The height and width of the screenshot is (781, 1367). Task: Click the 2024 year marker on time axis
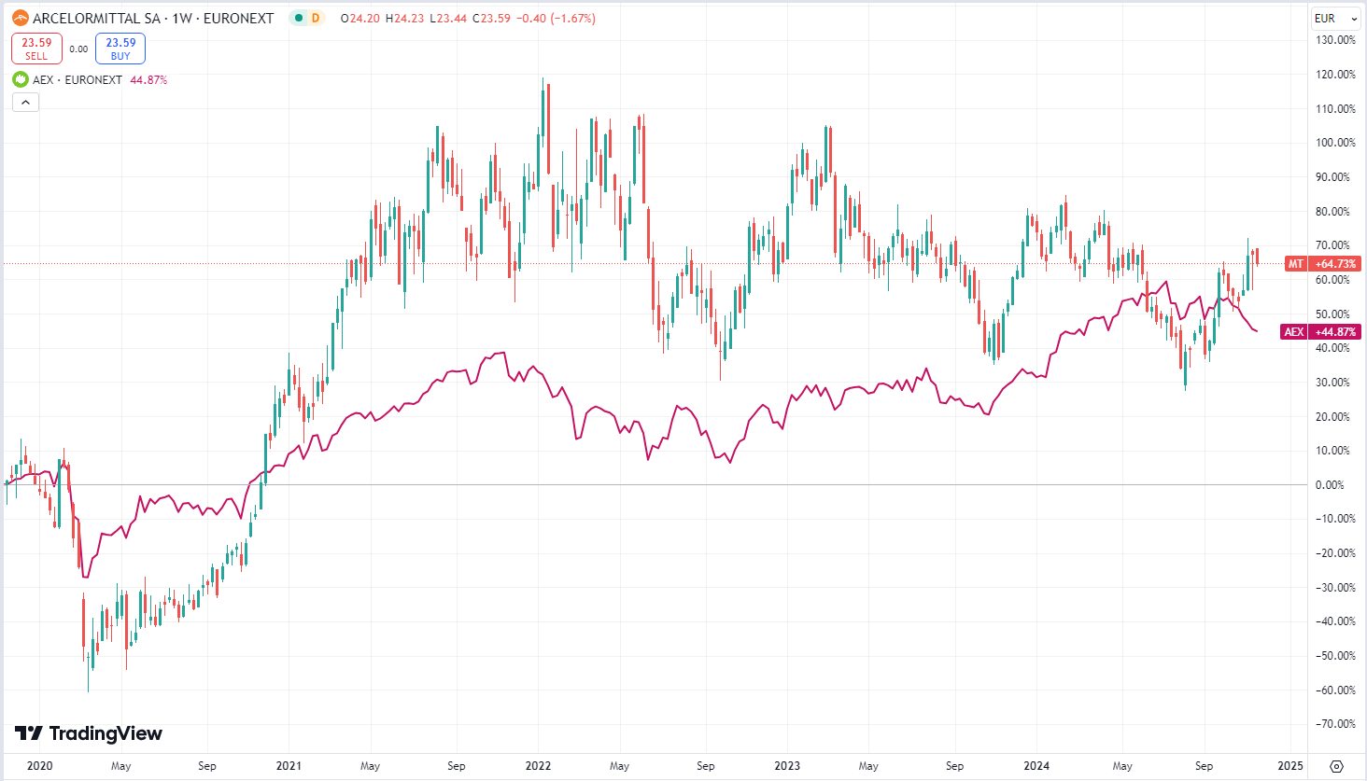pos(1036,766)
